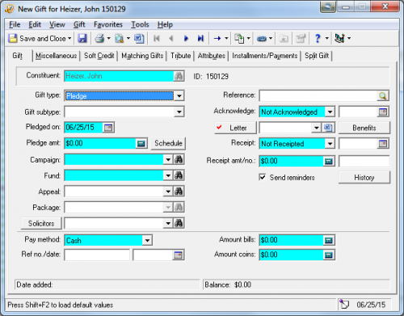The height and width of the screenshot is (316, 404).
Task: Expand the Letter selection dropdown
Action: pyautogui.click(x=317, y=128)
